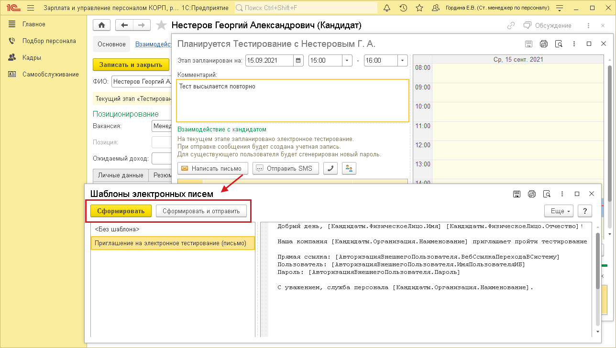Open favorites star in top bar
Image resolution: width=616 pixels, height=348 pixels.
(419, 8)
